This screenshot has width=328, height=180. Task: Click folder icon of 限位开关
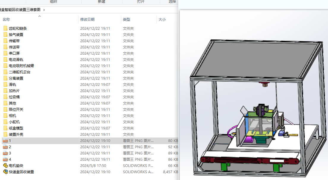5,109
